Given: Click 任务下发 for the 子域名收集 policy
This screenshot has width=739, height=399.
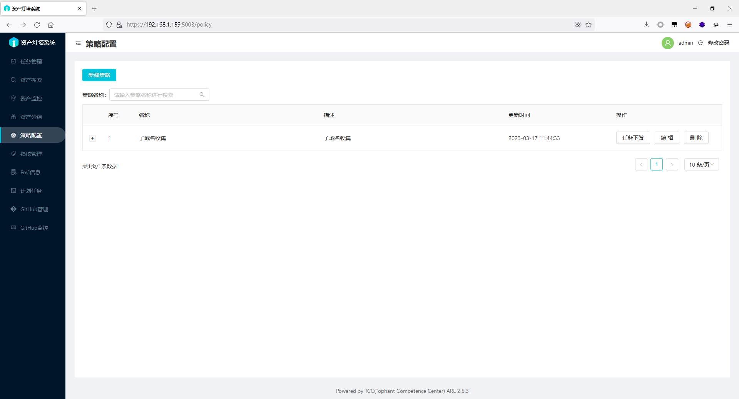Looking at the screenshot, I should (633, 138).
